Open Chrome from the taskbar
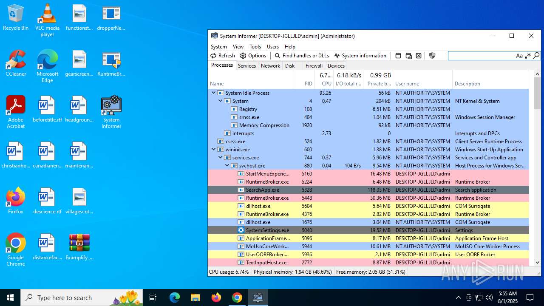 [x=237, y=297]
